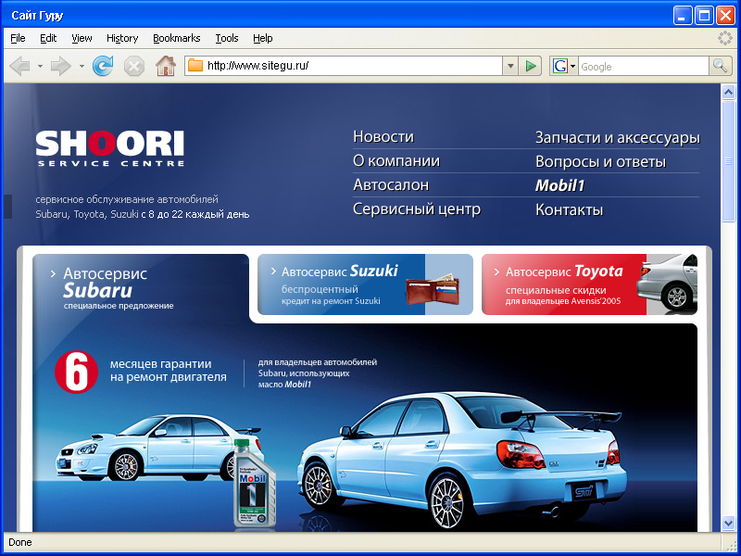
Task: Open the View menu
Action: click(x=82, y=38)
